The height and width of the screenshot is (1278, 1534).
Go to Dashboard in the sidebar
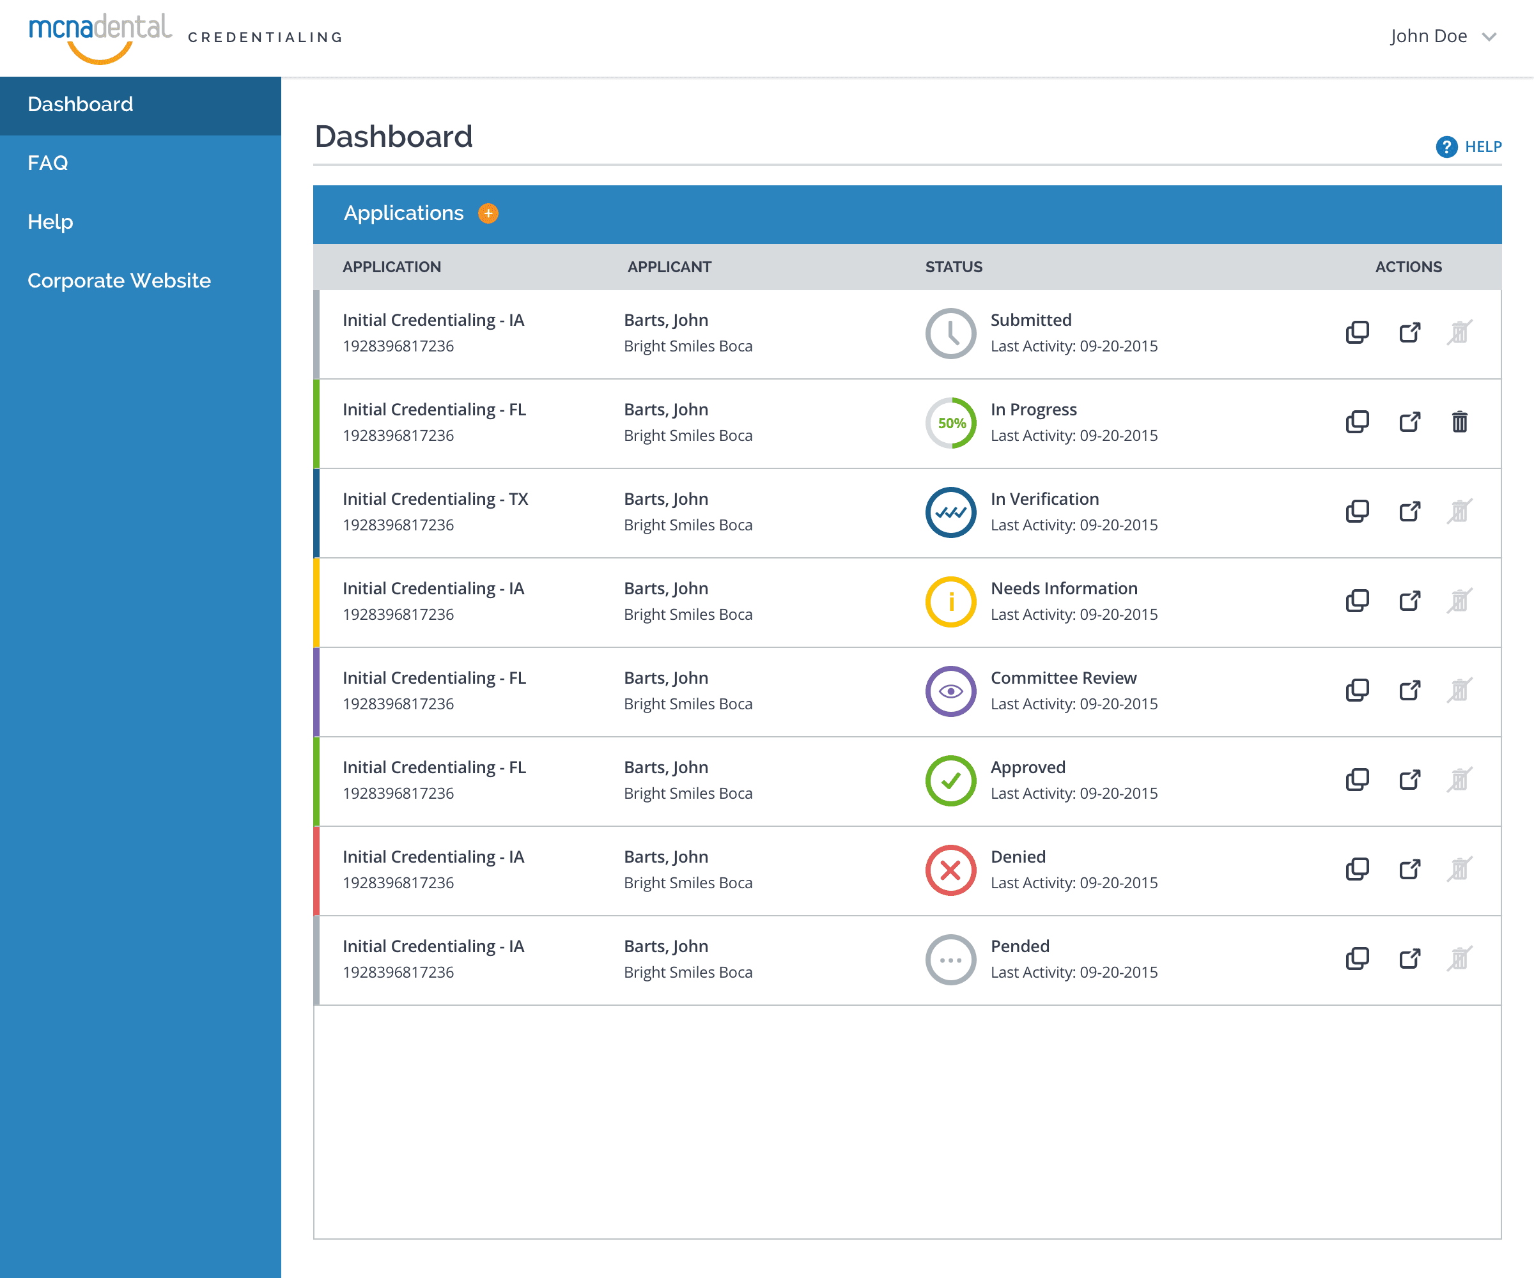point(81,104)
